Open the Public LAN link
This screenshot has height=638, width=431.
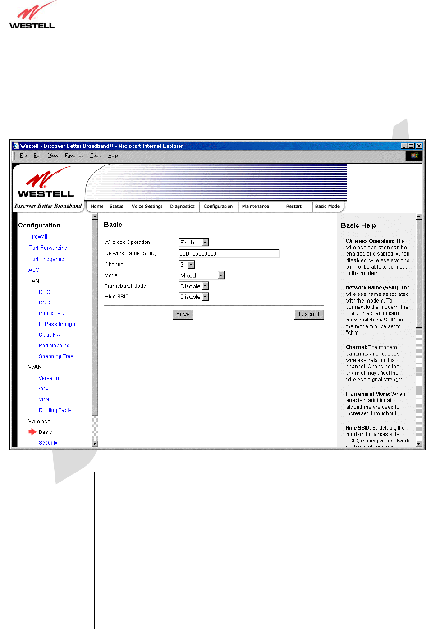click(51, 314)
